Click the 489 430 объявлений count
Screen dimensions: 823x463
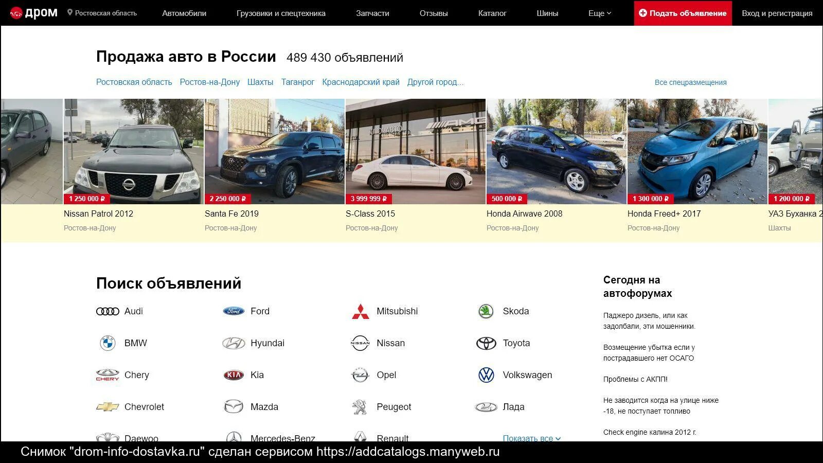point(345,58)
